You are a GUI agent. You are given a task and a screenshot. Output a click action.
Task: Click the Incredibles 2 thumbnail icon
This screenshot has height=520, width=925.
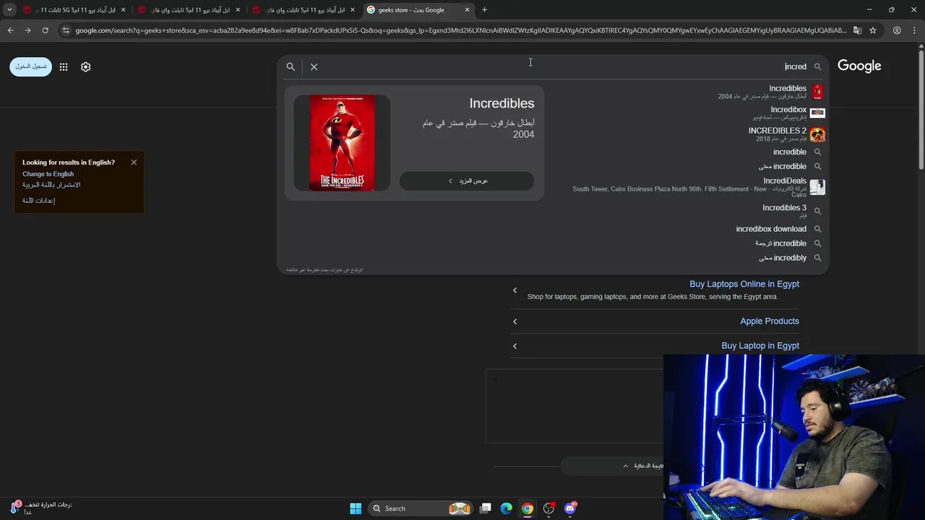point(817,134)
